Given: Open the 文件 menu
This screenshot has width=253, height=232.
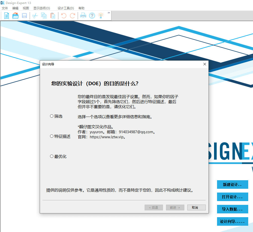Looking at the screenshot, I should point(5,8).
